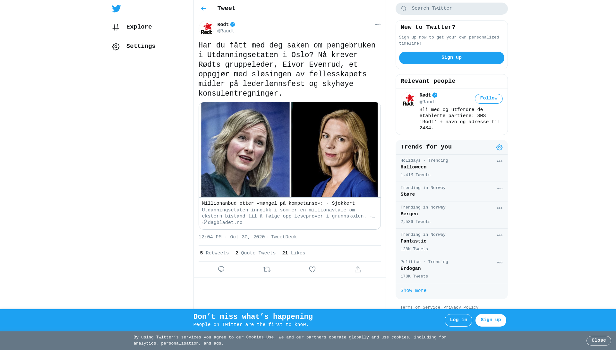Viewport: 616px width, 350px height.
Task: Open the dagbladet.no article card image
Action: tap(289, 150)
